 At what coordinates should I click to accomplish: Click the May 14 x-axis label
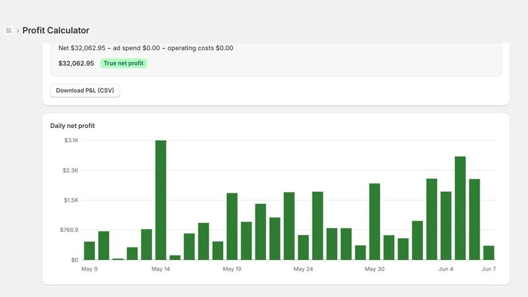[x=160, y=269]
